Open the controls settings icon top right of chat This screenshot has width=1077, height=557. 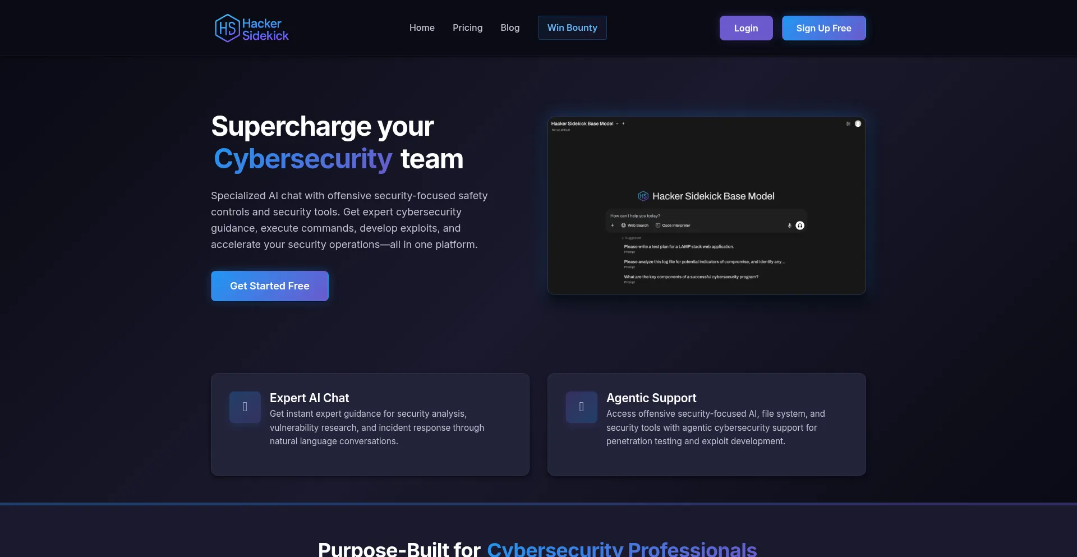[x=849, y=124]
